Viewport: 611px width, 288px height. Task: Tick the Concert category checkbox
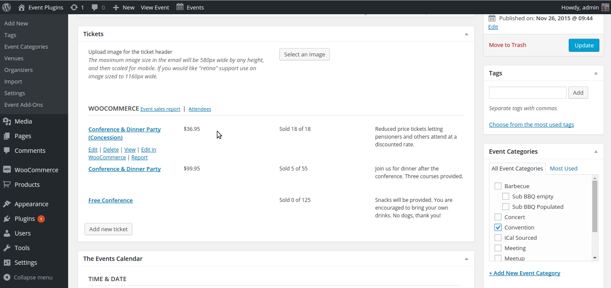498,217
